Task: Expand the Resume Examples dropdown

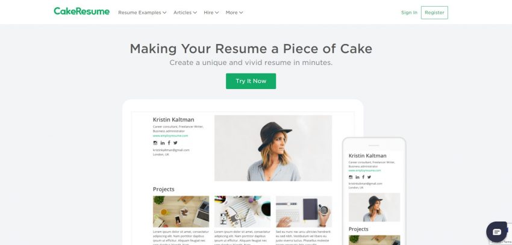Action: tap(142, 13)
